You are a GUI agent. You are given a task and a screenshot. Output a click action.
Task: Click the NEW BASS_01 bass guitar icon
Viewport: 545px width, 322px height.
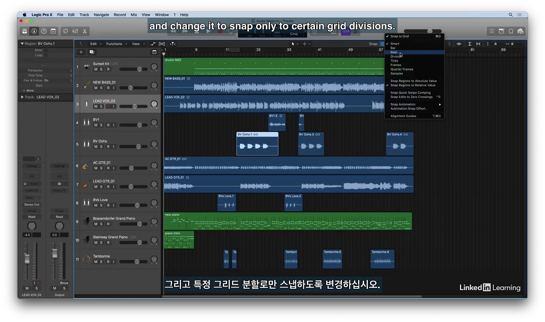click(x=86, y=86)
